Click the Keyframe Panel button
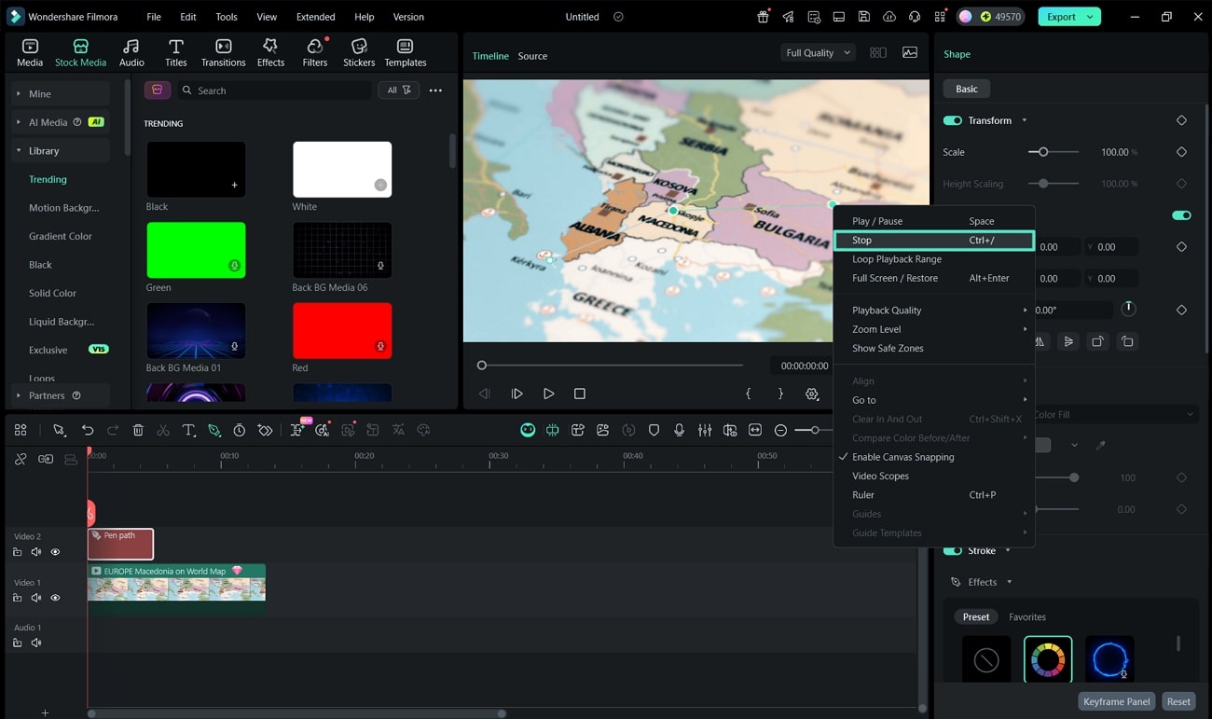Viewport: 1212px width, 719px height. (1116, 701)
